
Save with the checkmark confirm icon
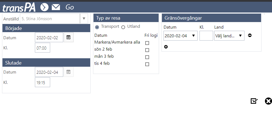[x=254, y=101]
